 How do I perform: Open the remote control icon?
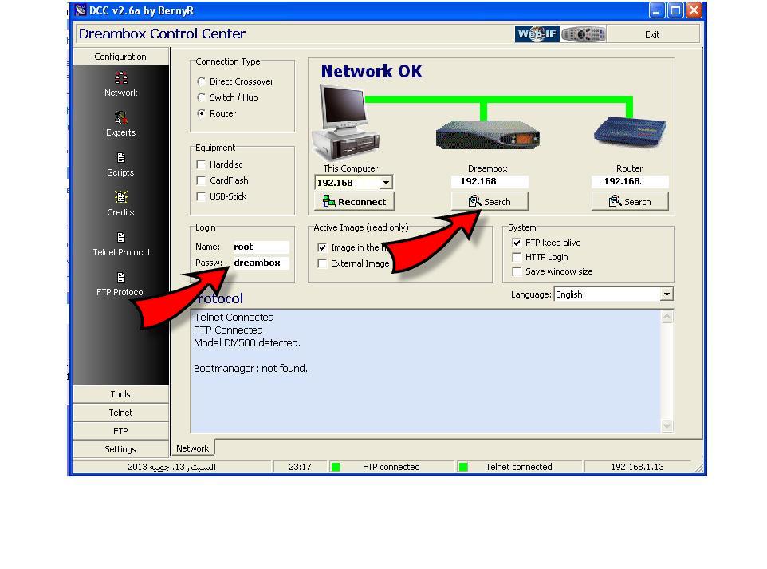tap(584, 34)
